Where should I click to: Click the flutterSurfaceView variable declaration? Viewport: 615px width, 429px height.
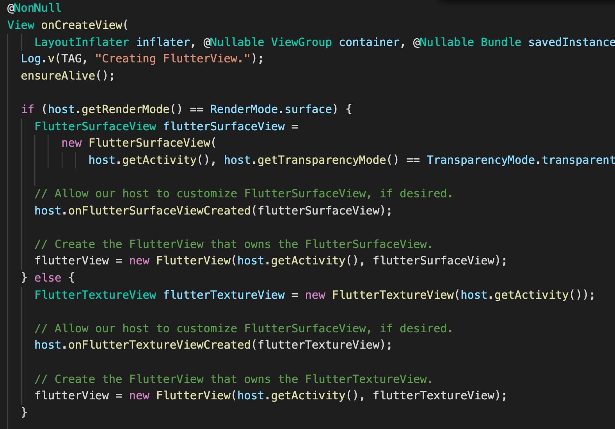coord(224,126)
